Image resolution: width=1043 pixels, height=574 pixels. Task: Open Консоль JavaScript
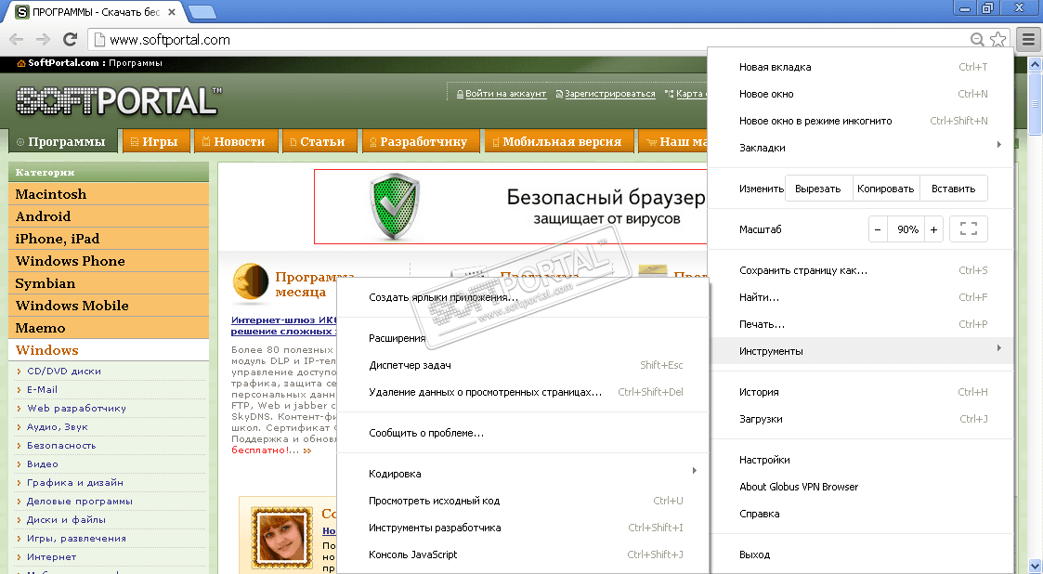coord(524,554)
